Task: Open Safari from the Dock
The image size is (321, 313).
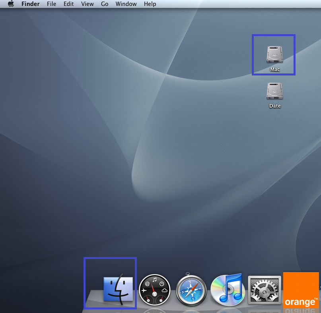Action: [191, 290]
